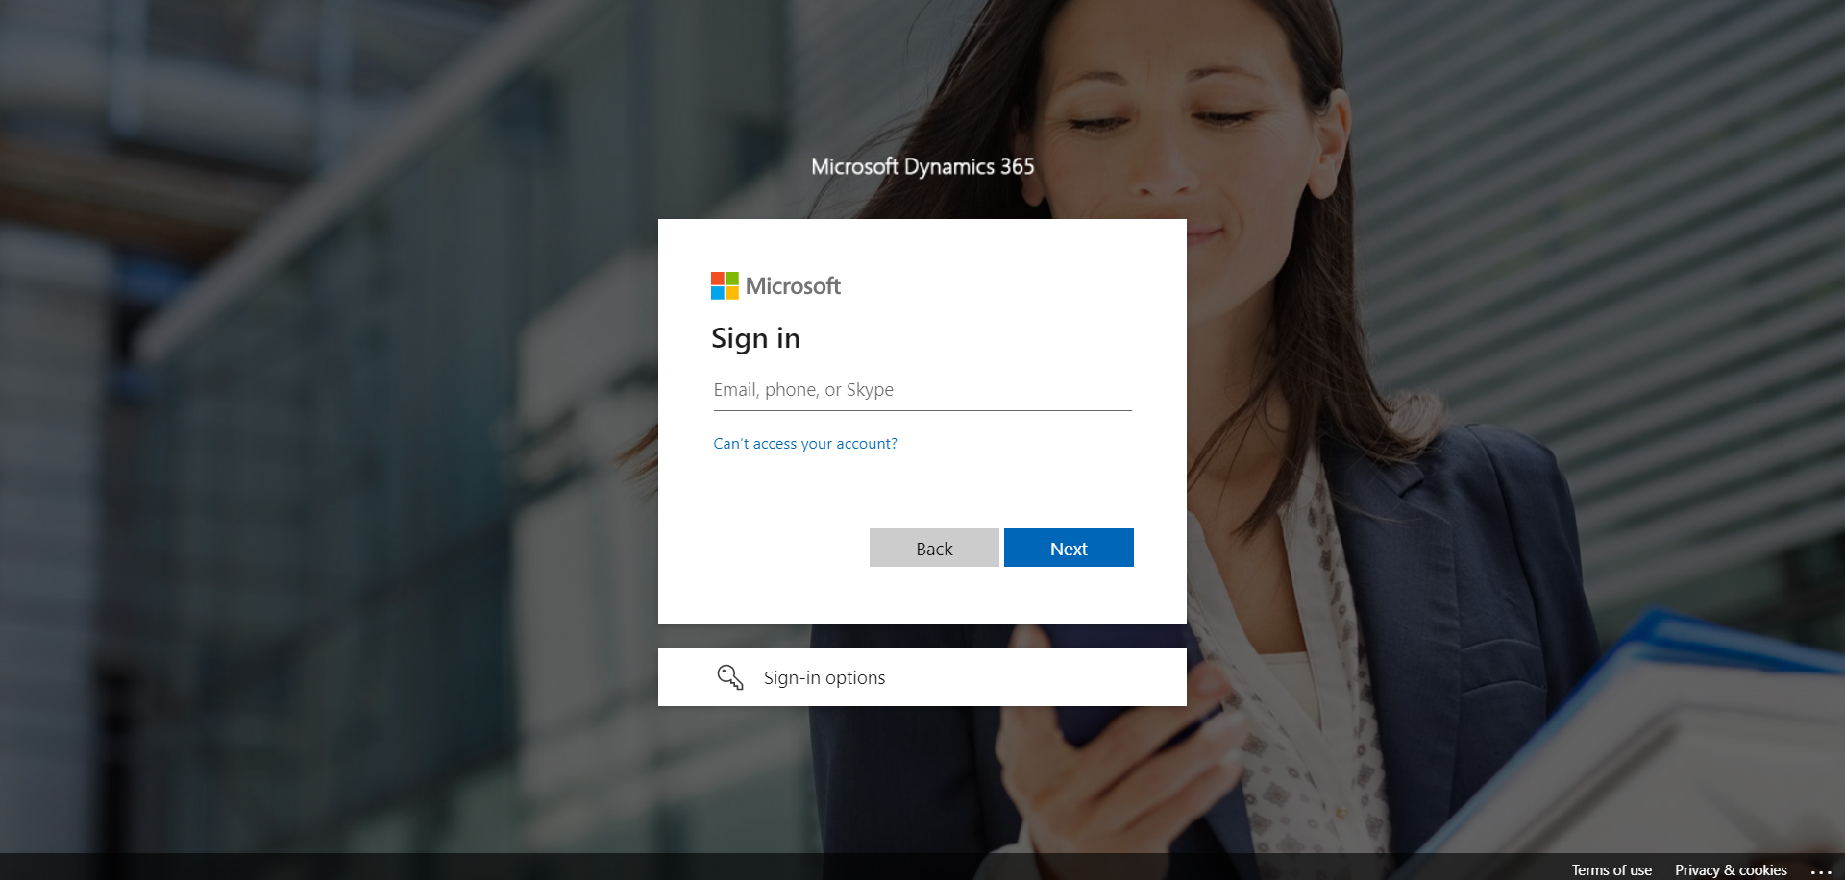This screenshot has height=880, width=1845.
Task: Open the Can't access your account link
Action: (805, 444)
